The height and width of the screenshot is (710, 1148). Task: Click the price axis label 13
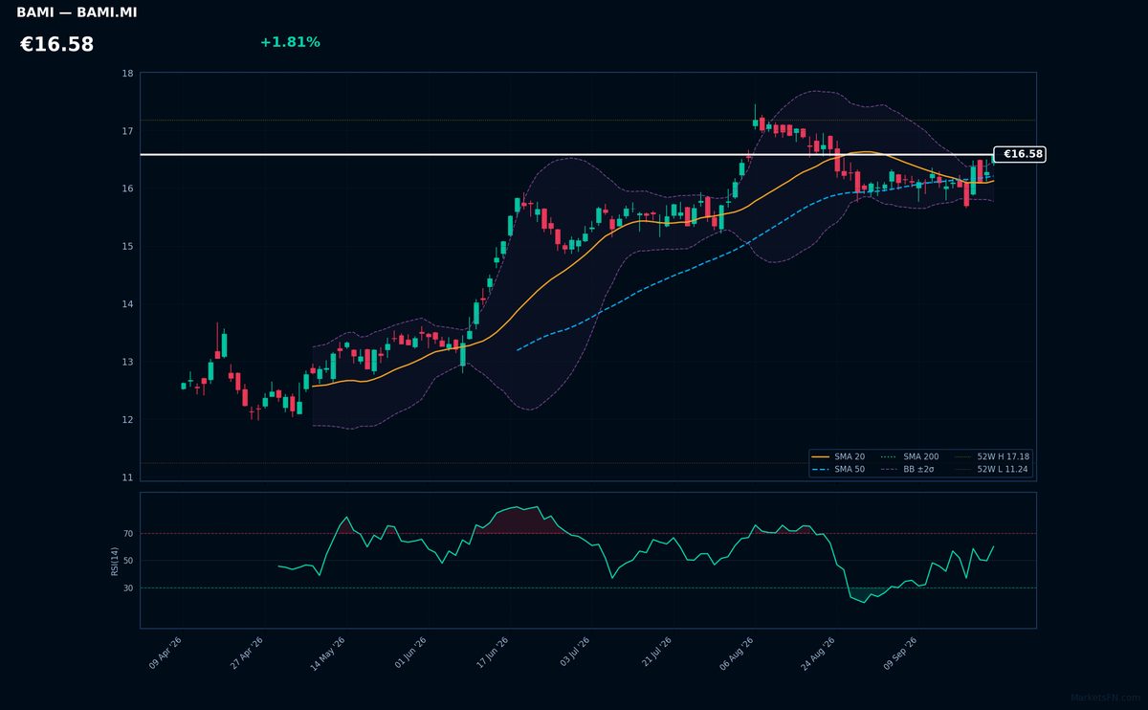[x=128, y=362]
